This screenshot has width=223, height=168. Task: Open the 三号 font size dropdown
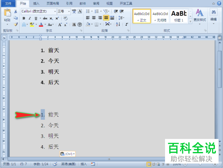pos(69,12)
